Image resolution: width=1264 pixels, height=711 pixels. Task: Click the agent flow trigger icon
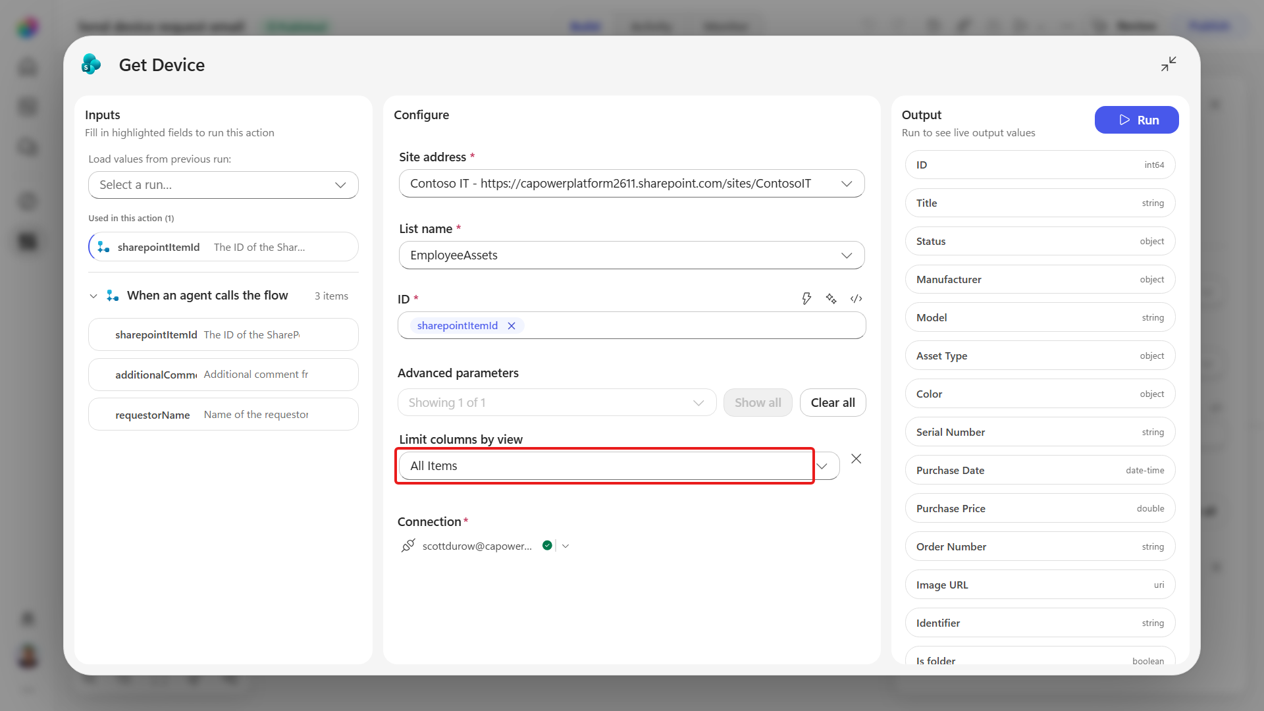[113, 296]
